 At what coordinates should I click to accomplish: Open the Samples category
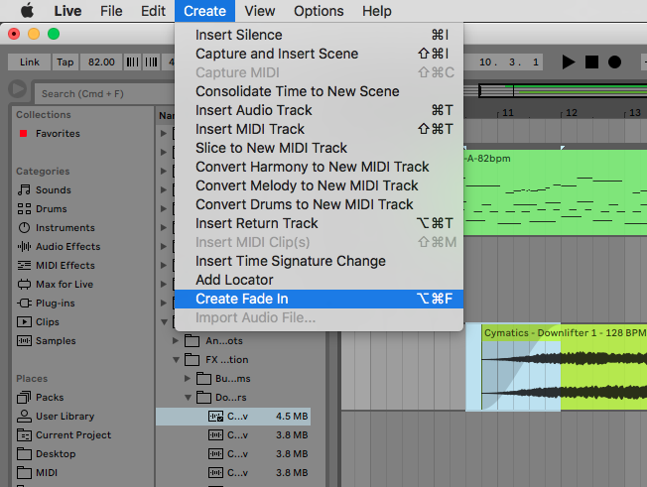pos(56,341)
